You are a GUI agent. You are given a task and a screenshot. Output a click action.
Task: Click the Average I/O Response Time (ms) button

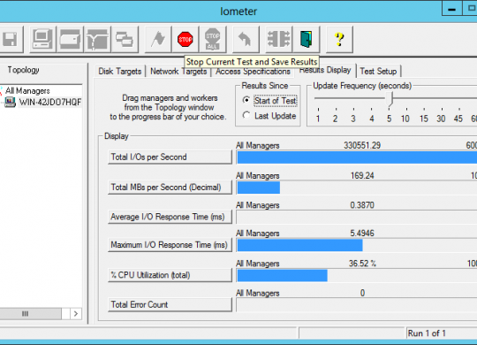[x=170, y=217]
